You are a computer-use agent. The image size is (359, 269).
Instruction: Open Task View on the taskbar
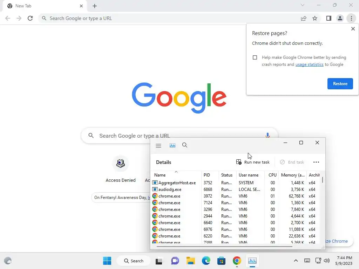point(159,261)
